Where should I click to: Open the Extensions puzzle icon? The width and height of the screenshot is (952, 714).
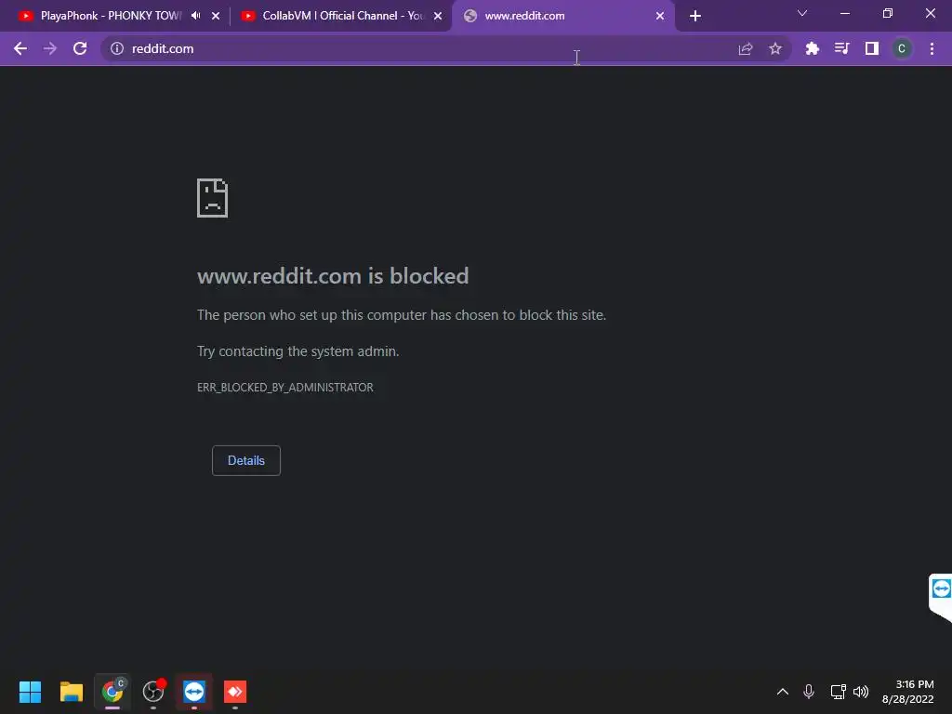812,48
